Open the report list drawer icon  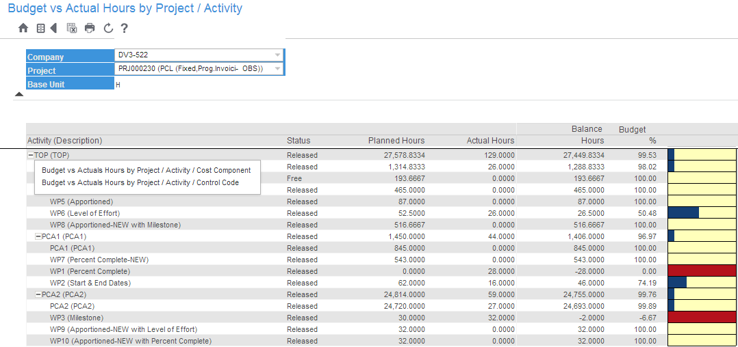(x=41, y=28)
